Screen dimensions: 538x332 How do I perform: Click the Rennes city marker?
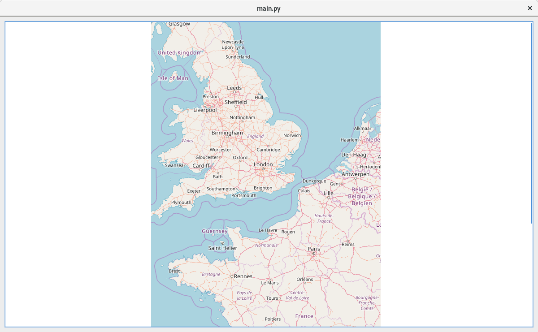[x=232, y=276]
